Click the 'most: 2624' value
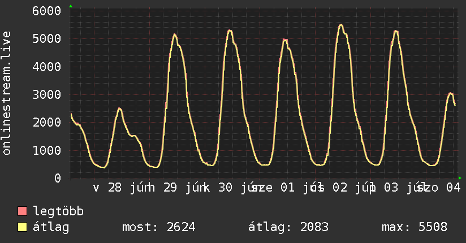This screenshot has width=466, height=243. (x=159, y=227)
